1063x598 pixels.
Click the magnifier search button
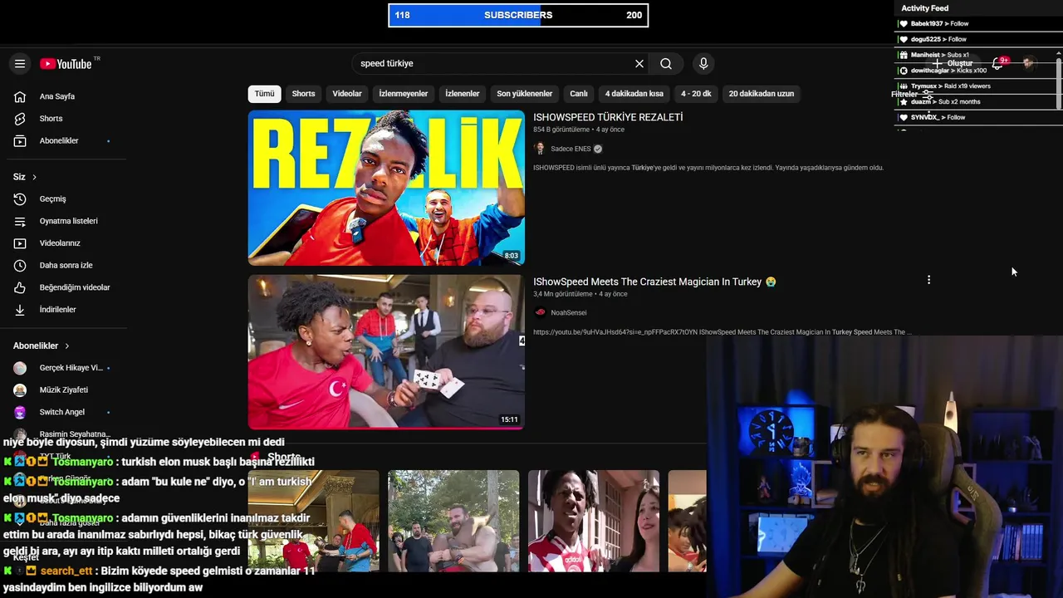tap(666, 64)
